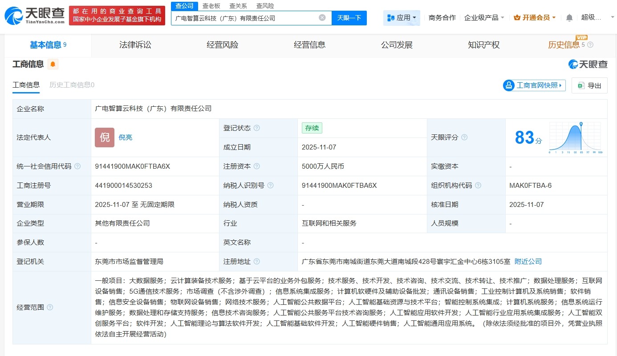
Task: Clear the search box using the circular clear icon
Action: [x=322, y=18]
